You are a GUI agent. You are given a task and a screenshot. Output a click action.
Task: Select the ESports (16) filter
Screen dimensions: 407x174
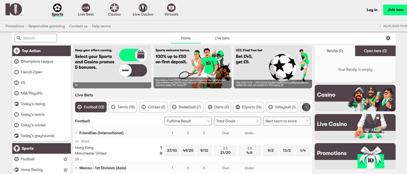click(x=249, y=107)
